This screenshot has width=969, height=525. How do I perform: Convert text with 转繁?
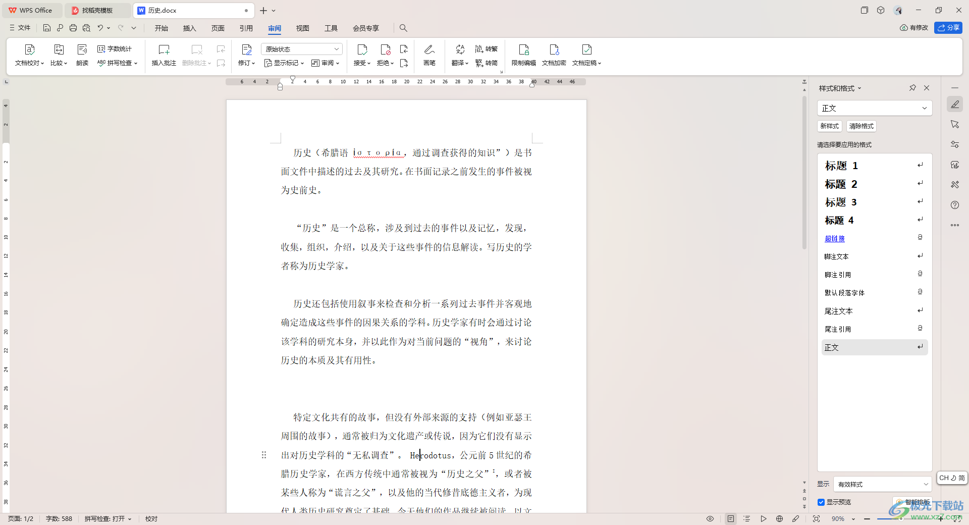click(487, 49)
